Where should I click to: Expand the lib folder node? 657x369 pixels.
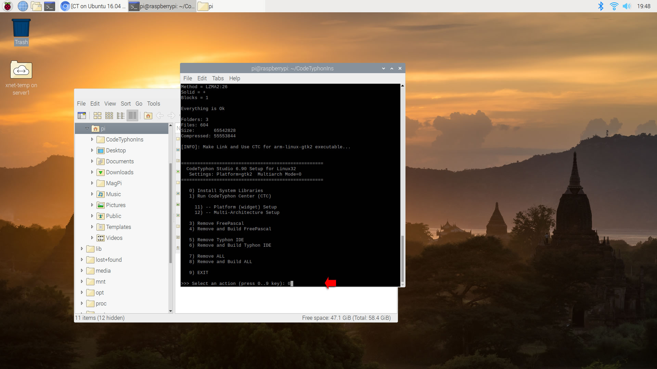[x=82, y=249]
